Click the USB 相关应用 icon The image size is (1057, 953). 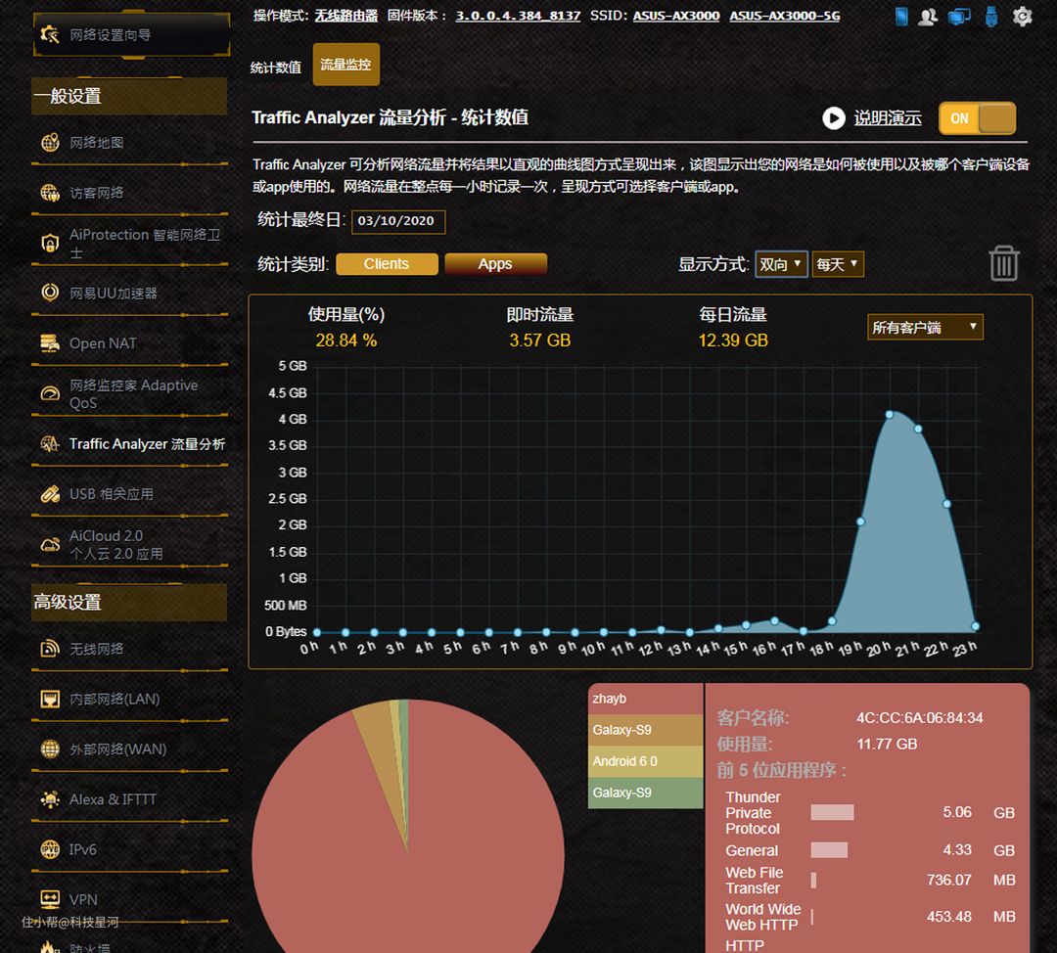click(50, 494)
